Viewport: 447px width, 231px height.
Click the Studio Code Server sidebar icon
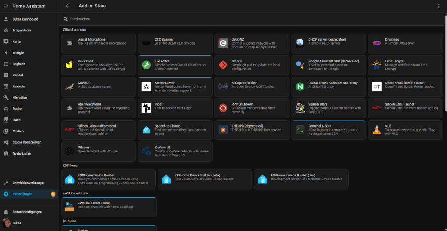[6, 142]
